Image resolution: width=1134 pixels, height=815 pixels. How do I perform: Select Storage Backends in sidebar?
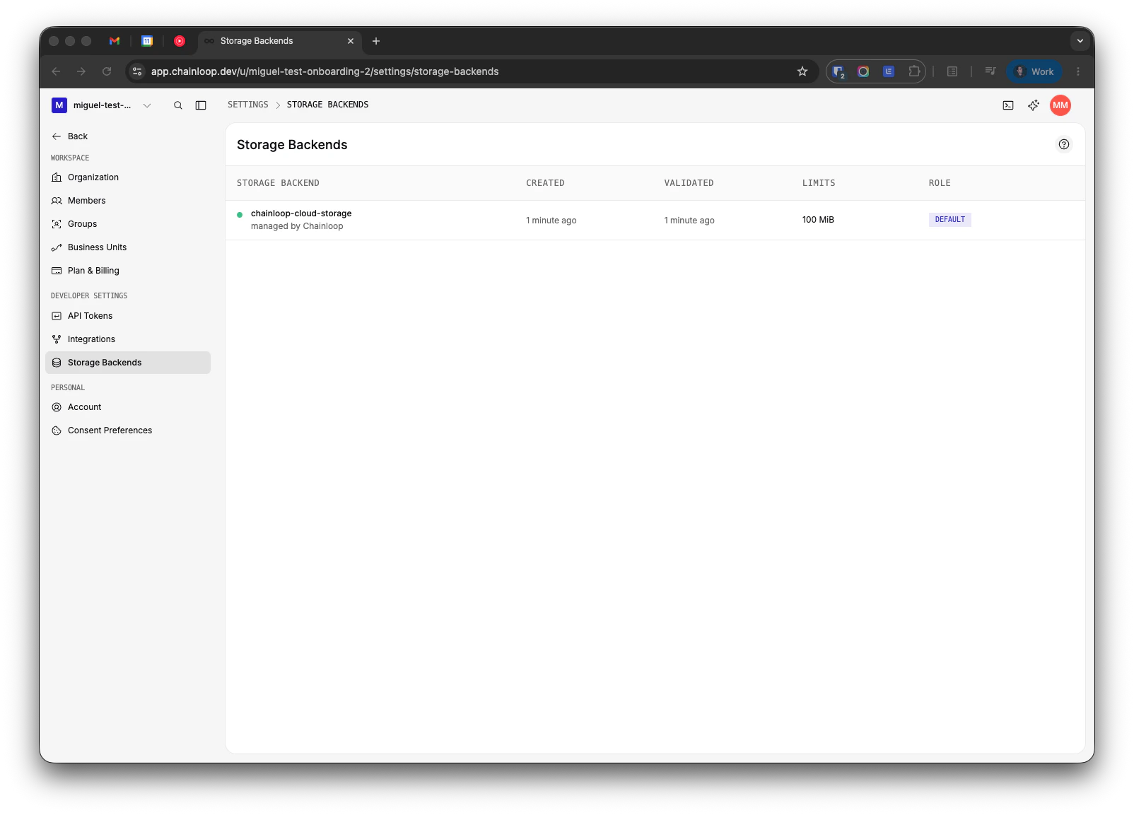pyautogui.click(x=128, y=363)
